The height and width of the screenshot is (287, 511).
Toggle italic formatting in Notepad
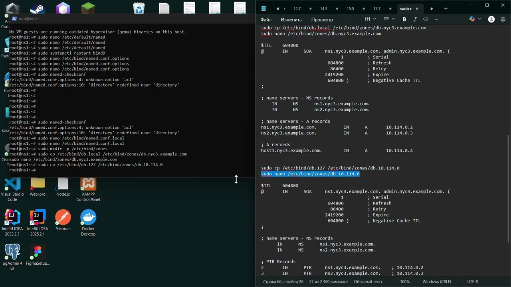click(x=415, y=19)
